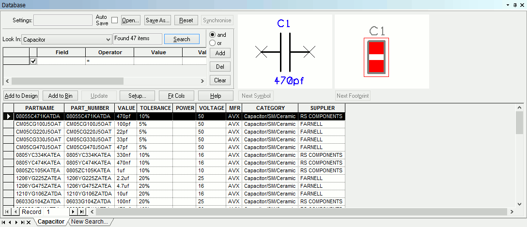Open the Database panel options dropdown arrow
527x227 pixels.
tap(508, 4)
